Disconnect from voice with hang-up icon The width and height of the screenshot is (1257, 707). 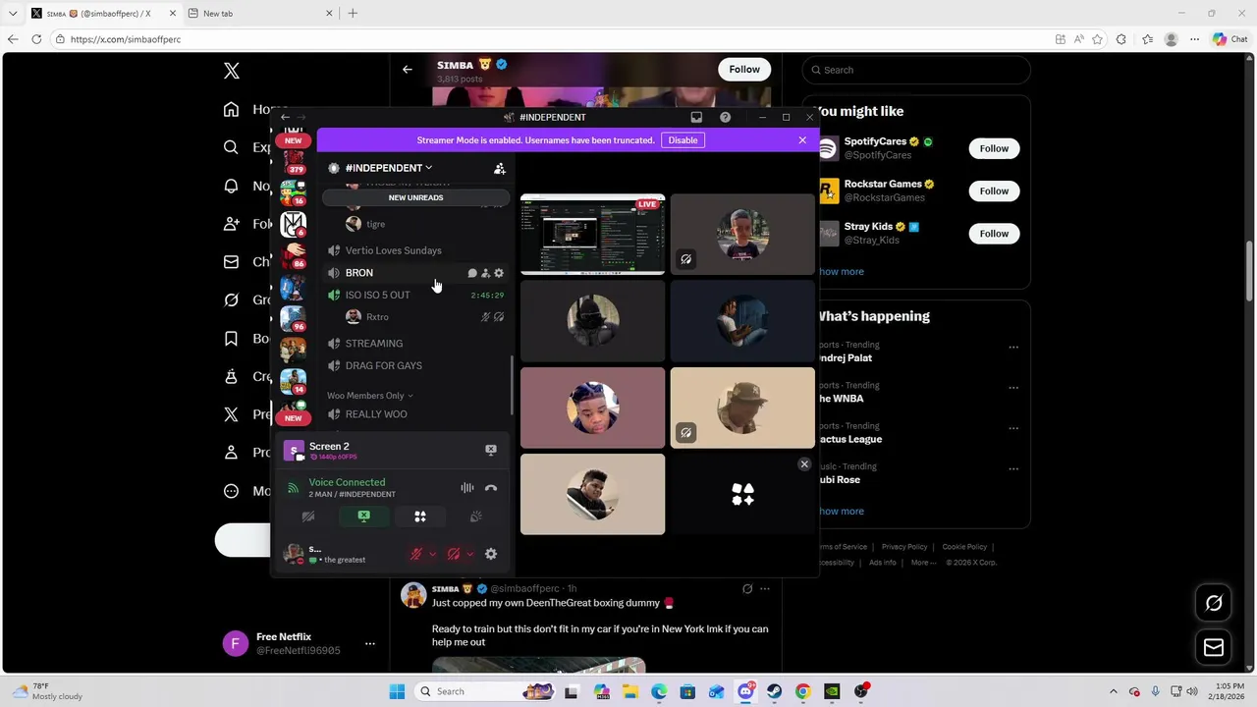coord(491,488)
